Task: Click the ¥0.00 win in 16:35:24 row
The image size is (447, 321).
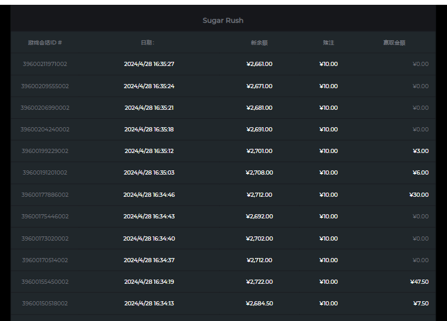Action: click(421, 86)
